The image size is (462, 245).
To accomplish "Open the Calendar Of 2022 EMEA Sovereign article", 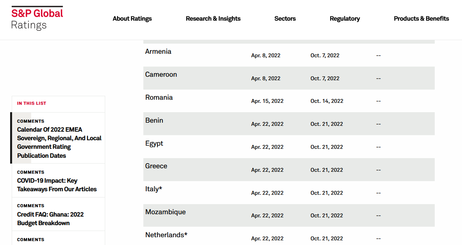I will point(59,143).
